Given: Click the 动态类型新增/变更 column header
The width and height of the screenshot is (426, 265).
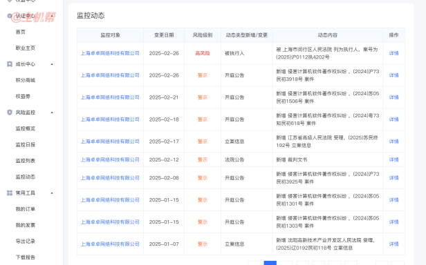Looking at the screenshot, I should click(247, 35).
